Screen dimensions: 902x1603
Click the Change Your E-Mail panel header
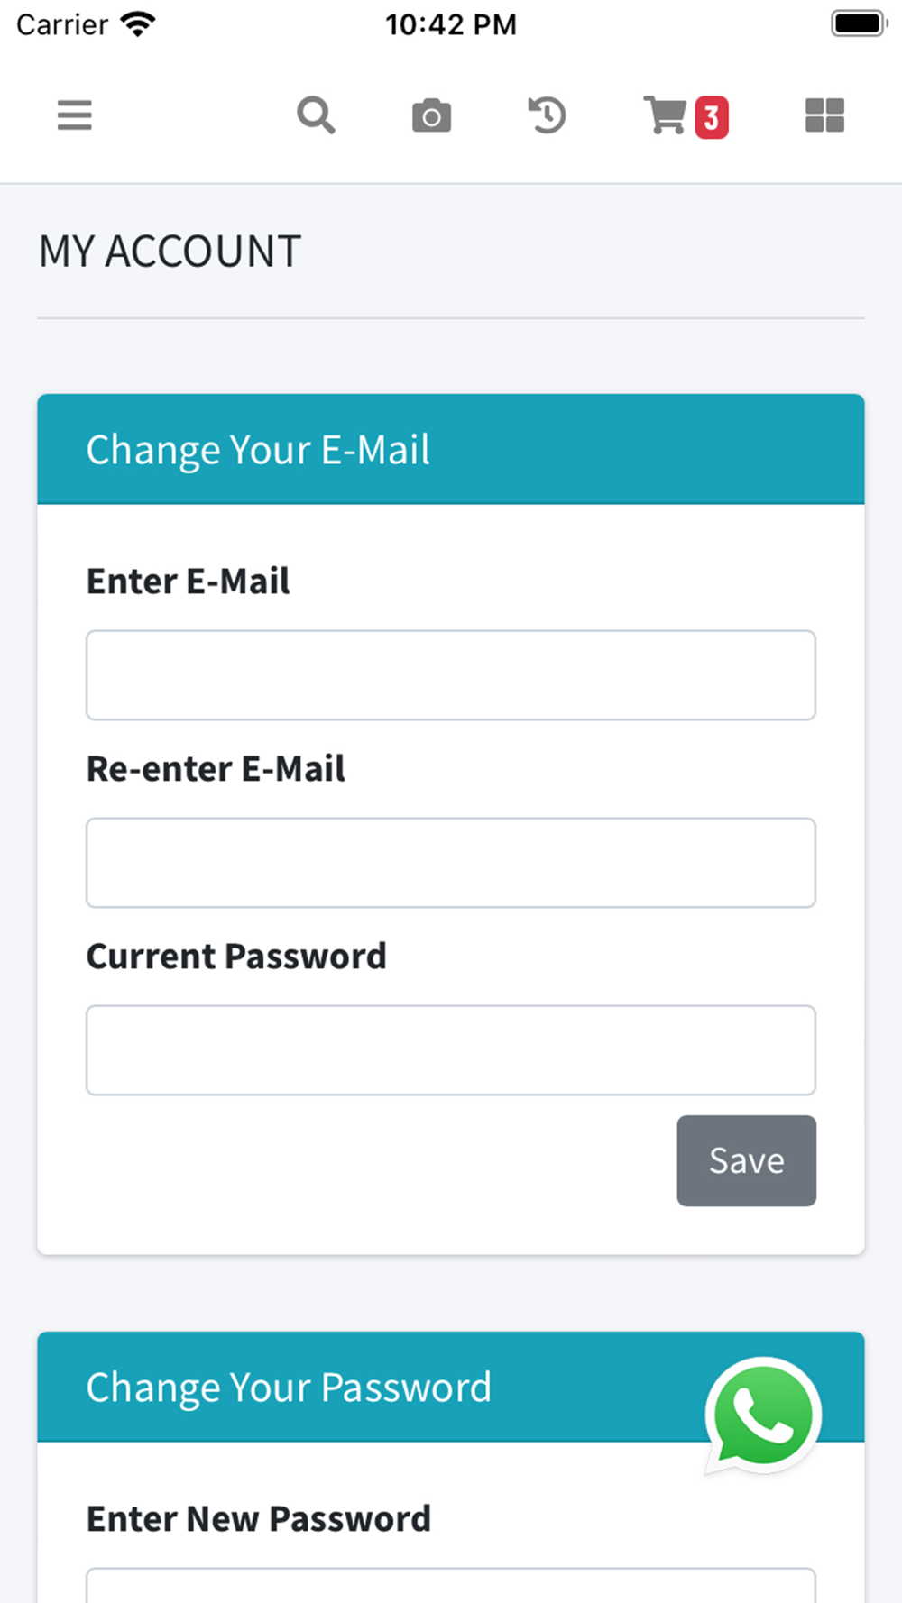[x=451, y=449]
